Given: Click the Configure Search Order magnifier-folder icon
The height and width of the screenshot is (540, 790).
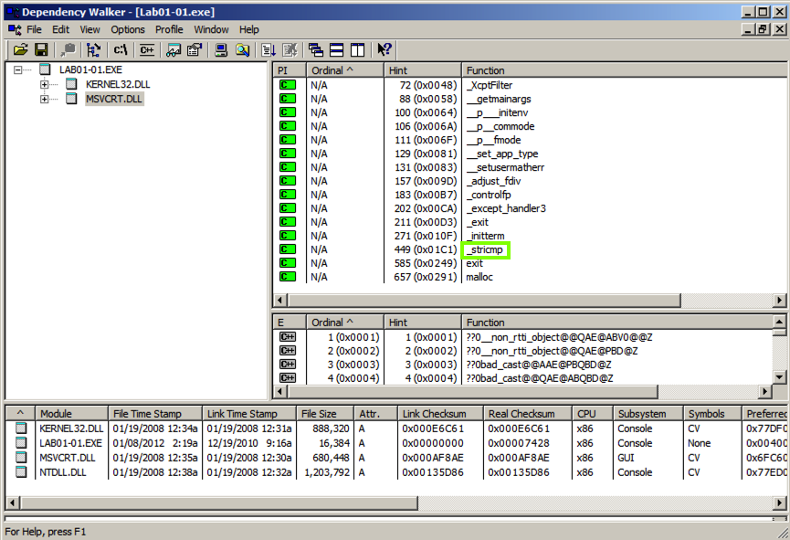Looking at the screenshot, I should [x=242, y=49].
